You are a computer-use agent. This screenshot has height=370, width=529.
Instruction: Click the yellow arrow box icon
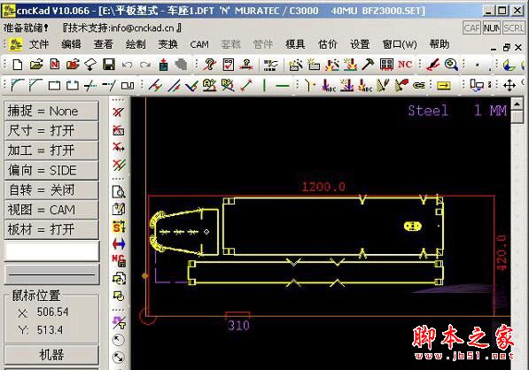[x=444, y=86]
